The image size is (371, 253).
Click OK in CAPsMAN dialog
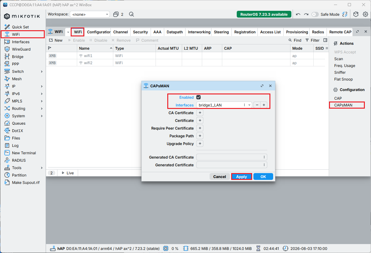point(263,176)
